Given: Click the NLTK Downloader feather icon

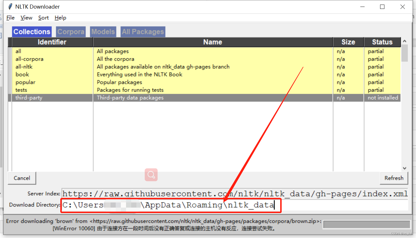Looking at the screenshot, I should (x=10, y=7).
